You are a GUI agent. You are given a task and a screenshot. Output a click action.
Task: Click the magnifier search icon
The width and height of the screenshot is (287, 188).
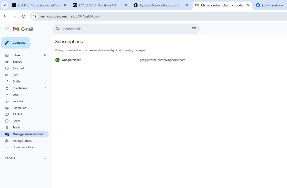(x=58, y=29)
